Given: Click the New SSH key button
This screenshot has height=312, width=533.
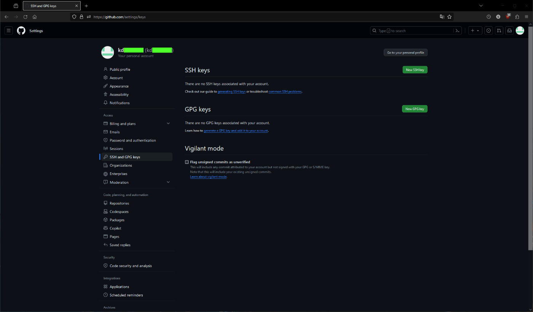Looking at the screenshot, I should pos(415,70).
